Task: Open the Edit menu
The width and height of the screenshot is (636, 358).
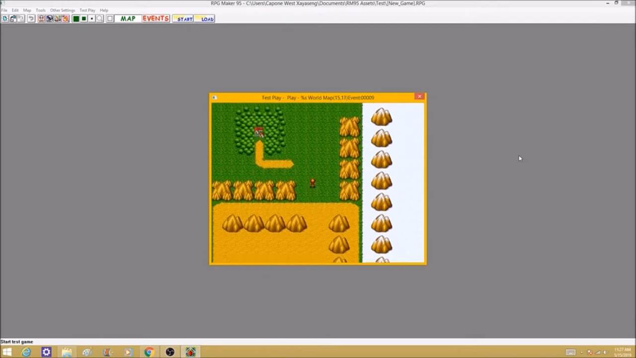Action: [15, 10]
